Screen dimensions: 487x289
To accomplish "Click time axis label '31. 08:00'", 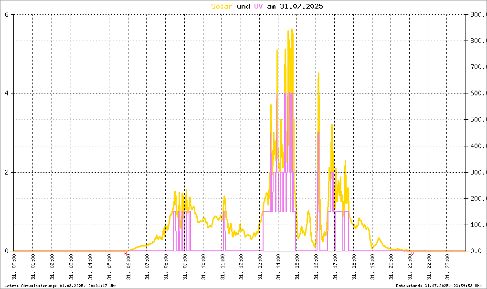I will pyautogui.click(x=166, y=267).
